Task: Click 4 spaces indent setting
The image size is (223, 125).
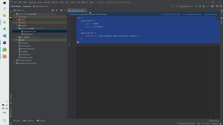Action: [215, 124]
